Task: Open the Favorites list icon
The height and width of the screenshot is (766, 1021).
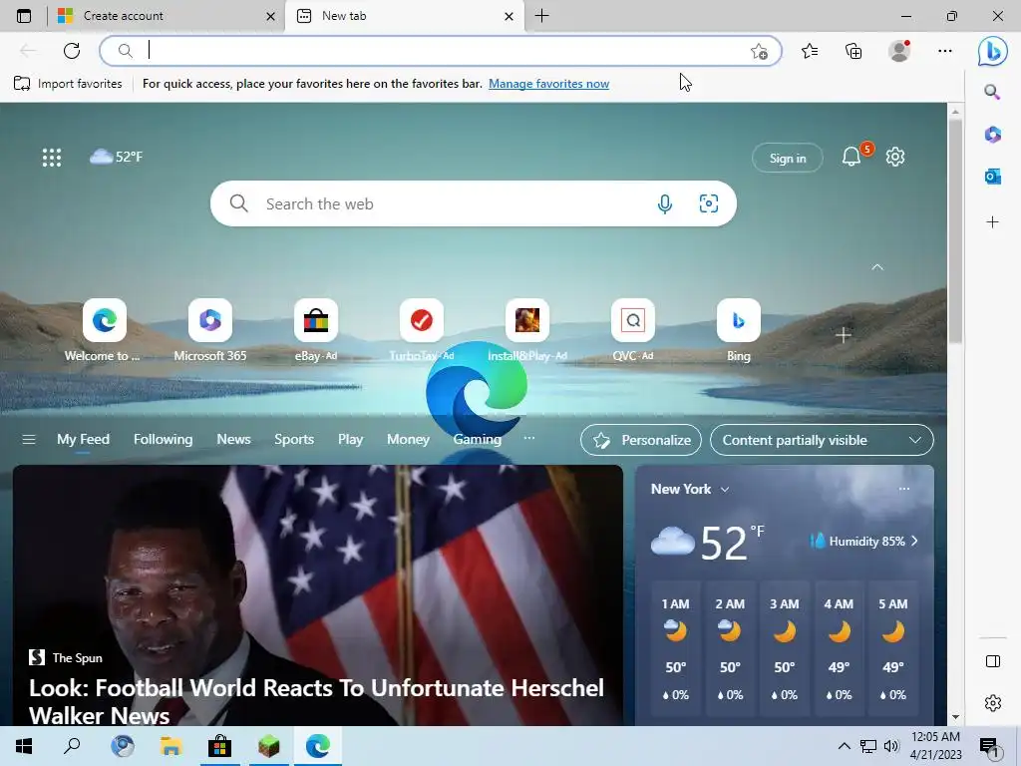Action: (810, 51)
